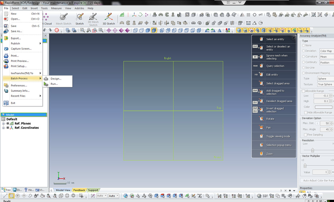Screen dimensions: 334x202
Task: Toggle visibility of Ref. Planes
Action: tap(8, 124)
